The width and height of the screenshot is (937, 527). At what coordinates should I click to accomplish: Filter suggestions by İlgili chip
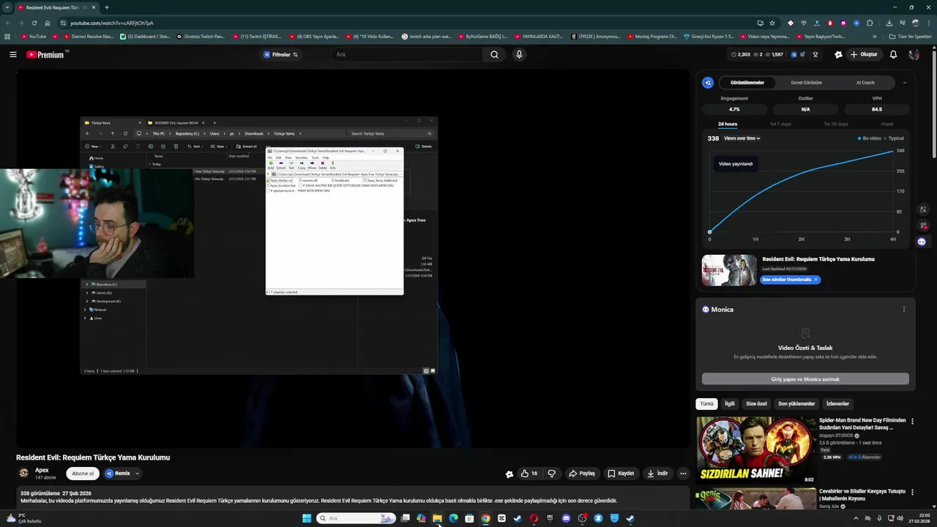[x=730, y=404]
